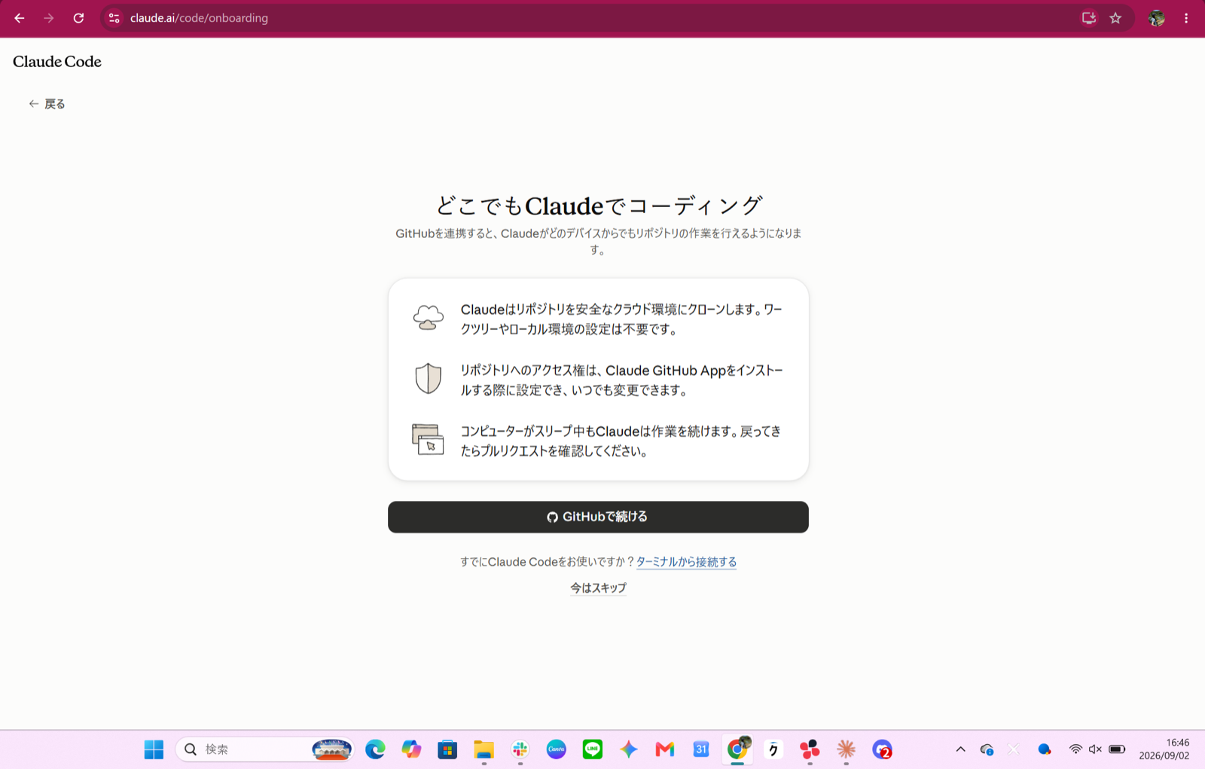Click the install app icon in the address bar

point(1088,18)
